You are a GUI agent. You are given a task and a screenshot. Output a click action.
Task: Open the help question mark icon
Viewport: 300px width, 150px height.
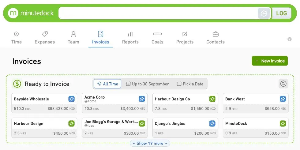290,39
